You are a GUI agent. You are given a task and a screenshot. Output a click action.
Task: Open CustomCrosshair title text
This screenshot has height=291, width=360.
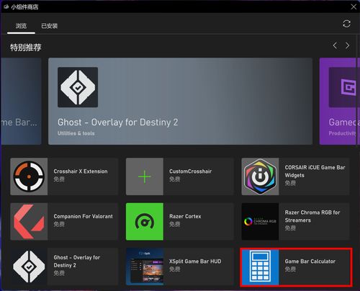191,171
